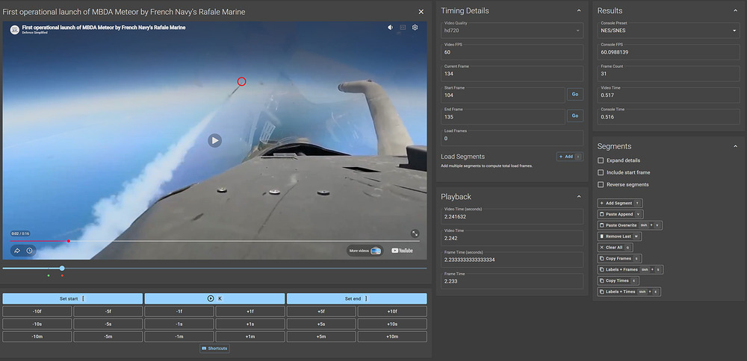Click the Set start button
This screenshot has width=747, height=361.
(x=72, y=298)
